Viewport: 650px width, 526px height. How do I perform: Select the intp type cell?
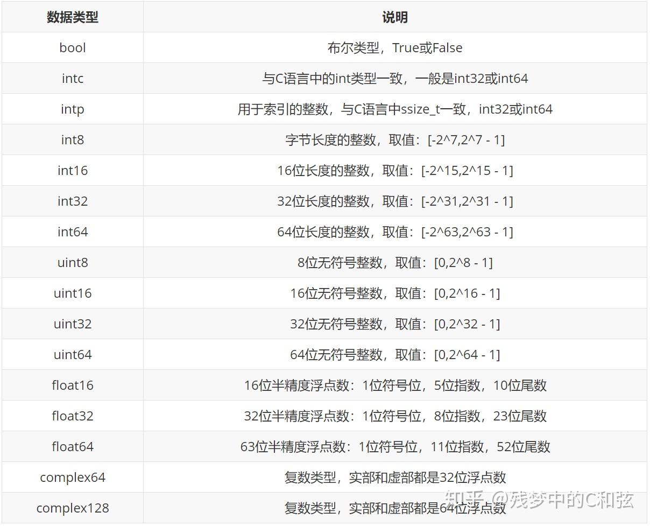(72, 109)
